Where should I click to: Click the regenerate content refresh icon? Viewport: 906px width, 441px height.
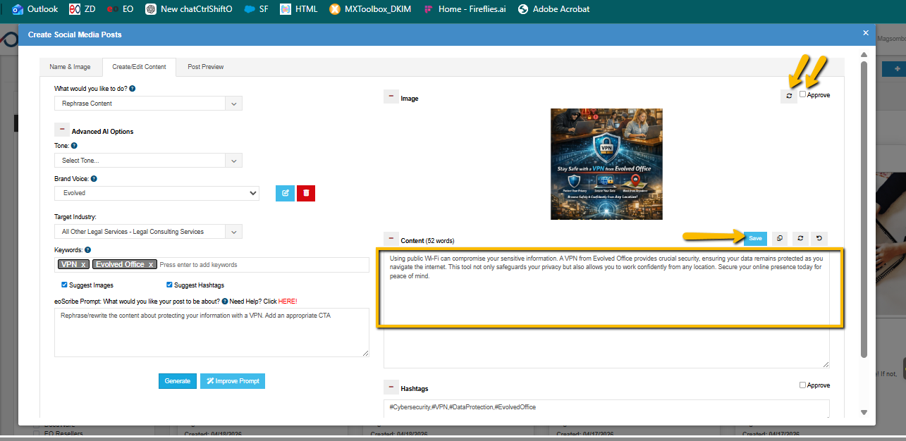[800, 239]
